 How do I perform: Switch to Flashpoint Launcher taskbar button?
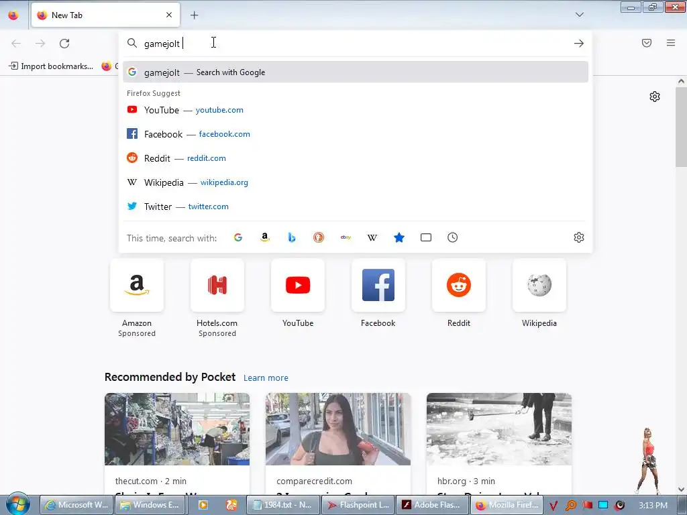point(359,505)
